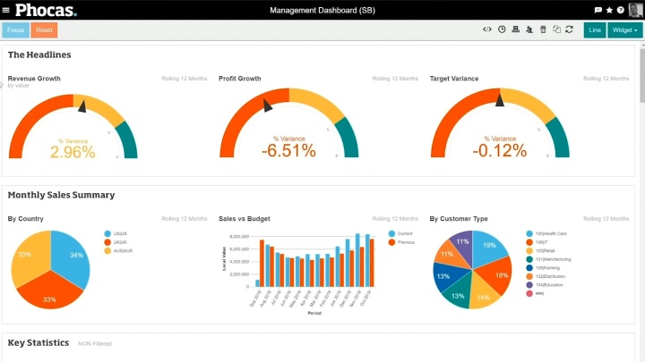645x362 pixels.
Task: Click Rolling 12 Months on Target Variance
Action: pos(606,79)
